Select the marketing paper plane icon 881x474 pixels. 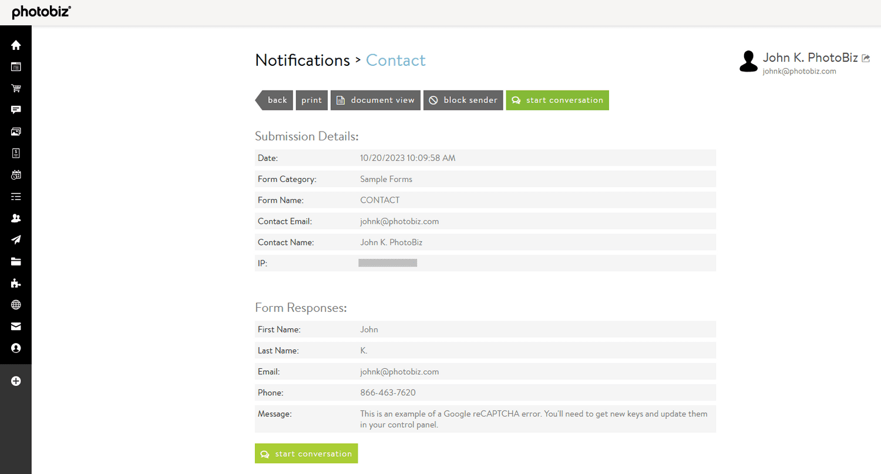click(16, 240)
